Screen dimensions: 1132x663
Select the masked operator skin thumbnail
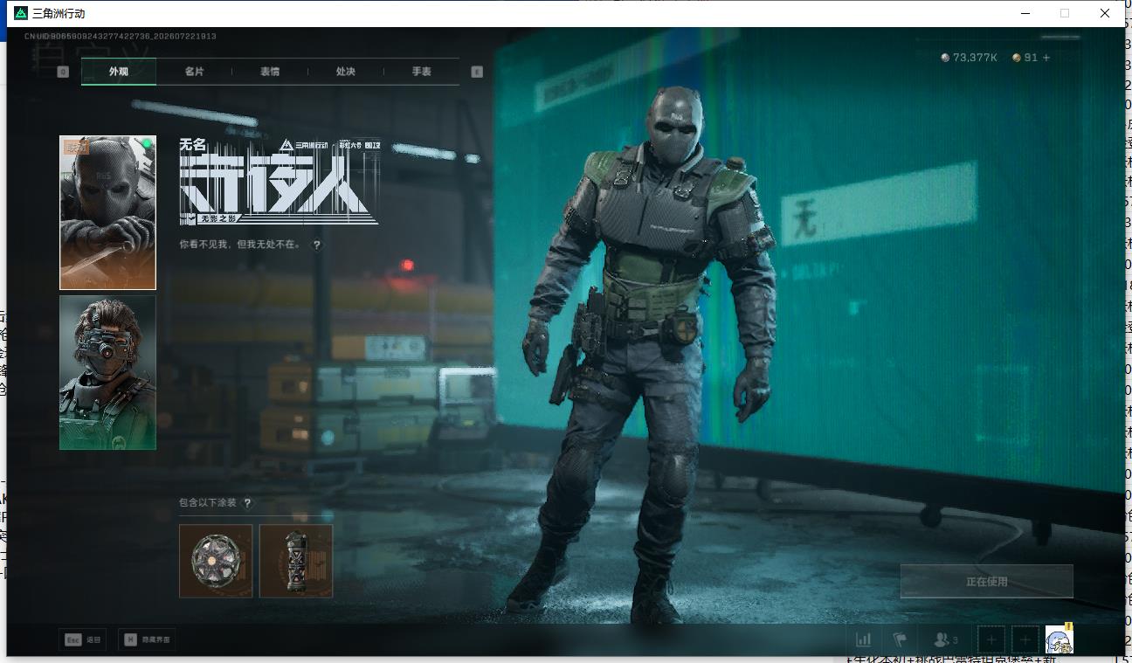[107, 212]
